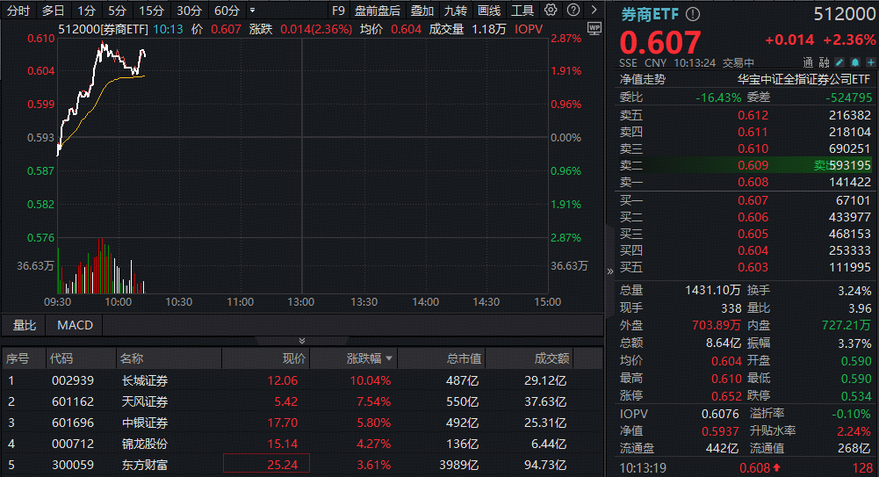Click the help question mark icon
Viewport: 879px width, 477px height.
tap(573, 10)
